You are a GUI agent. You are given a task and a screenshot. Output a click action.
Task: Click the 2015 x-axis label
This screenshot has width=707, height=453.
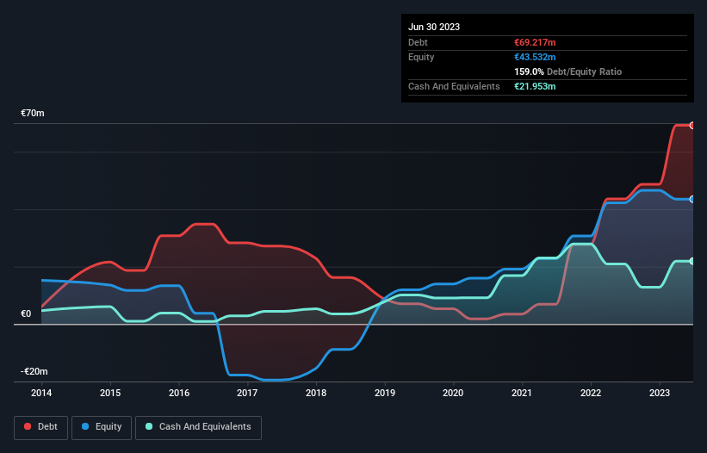[110, 393]
